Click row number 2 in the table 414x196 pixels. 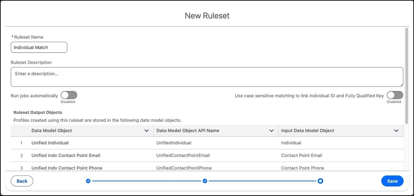[21, 155]
